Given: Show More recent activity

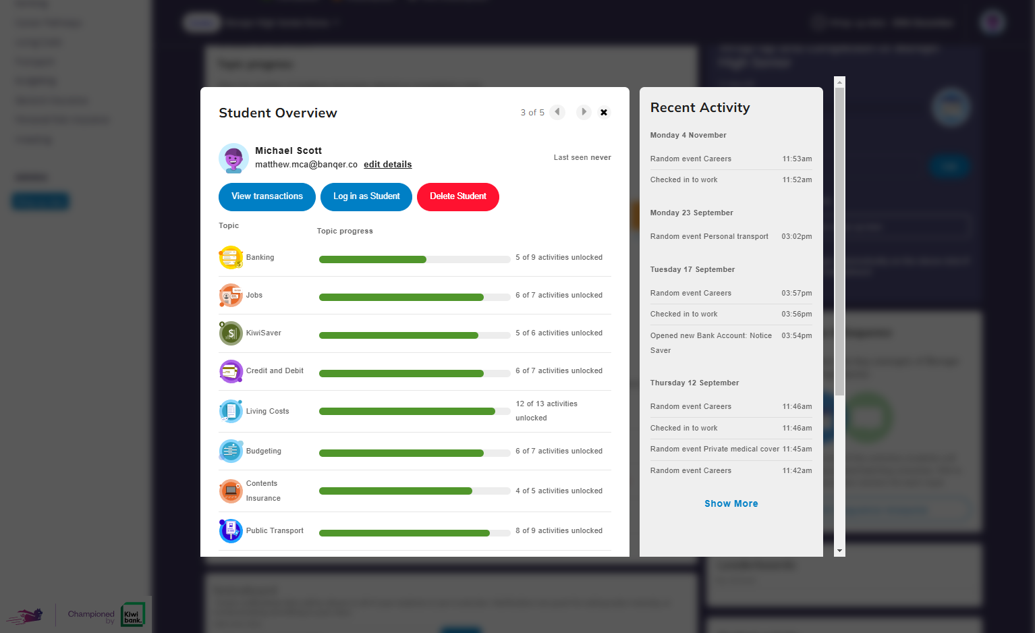Looking at the screenshot, I should pyautogui.click(x=731, y=504).
